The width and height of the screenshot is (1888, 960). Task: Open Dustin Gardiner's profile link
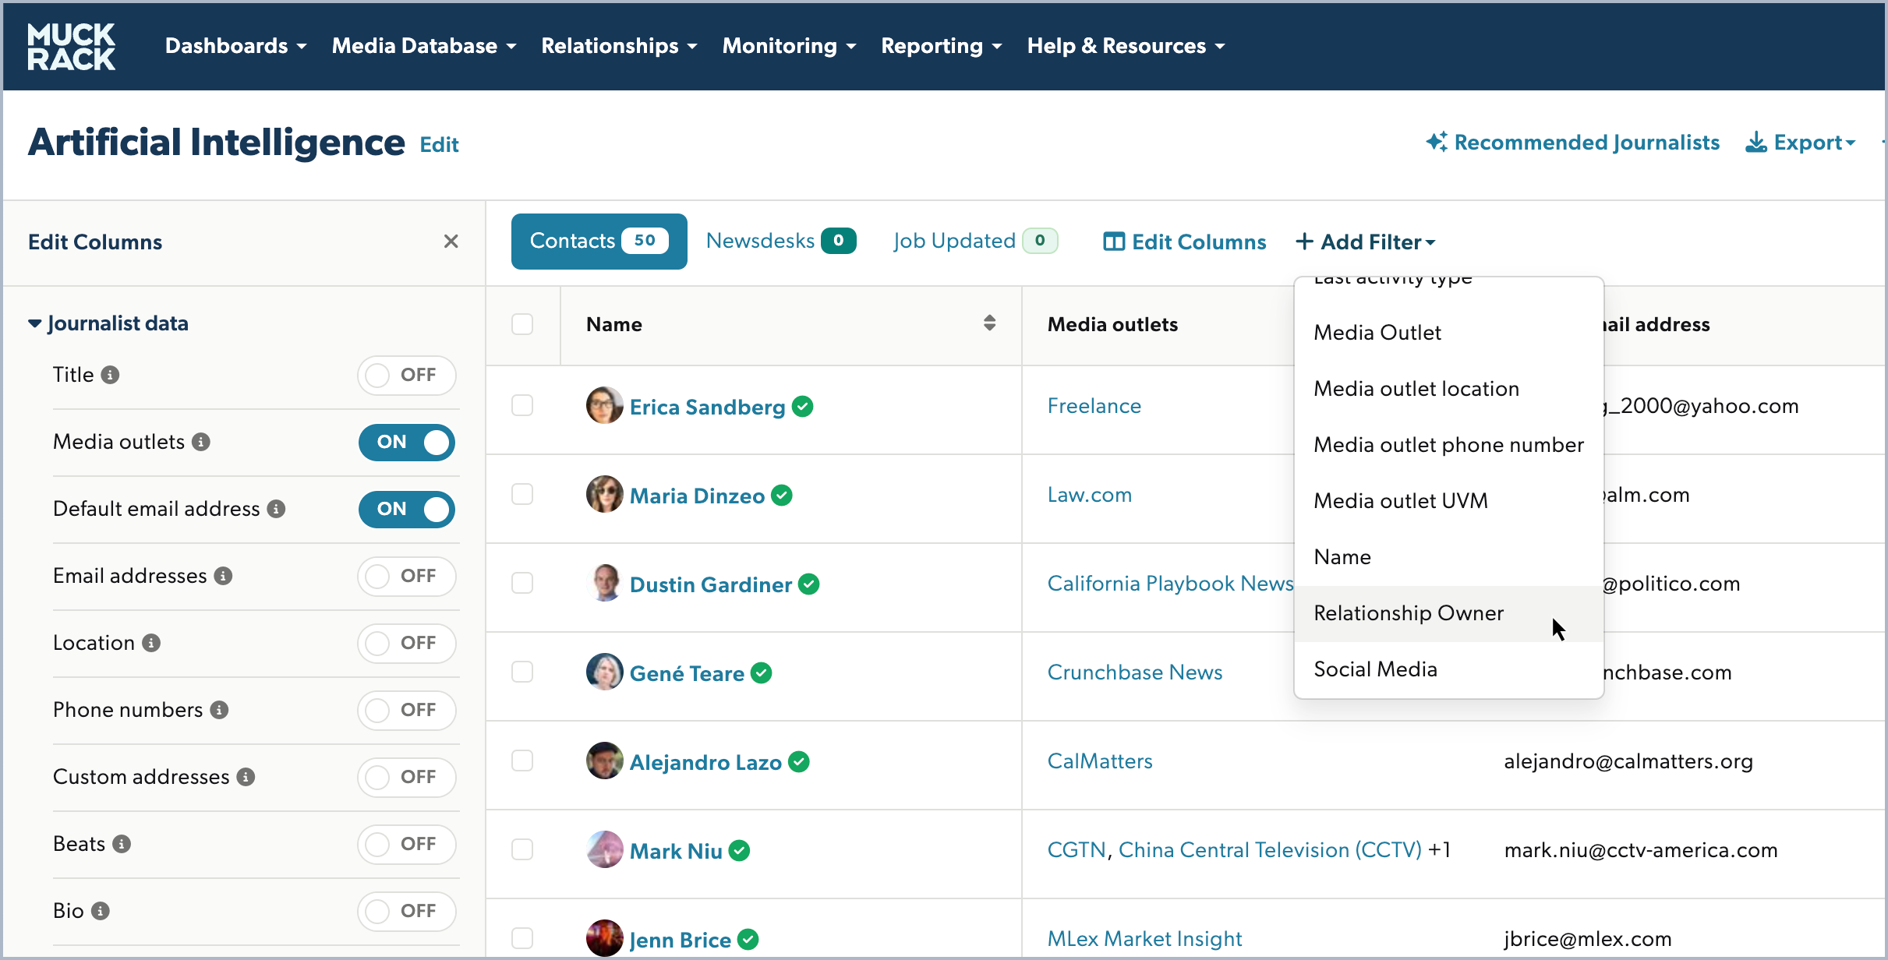(710, 584)
